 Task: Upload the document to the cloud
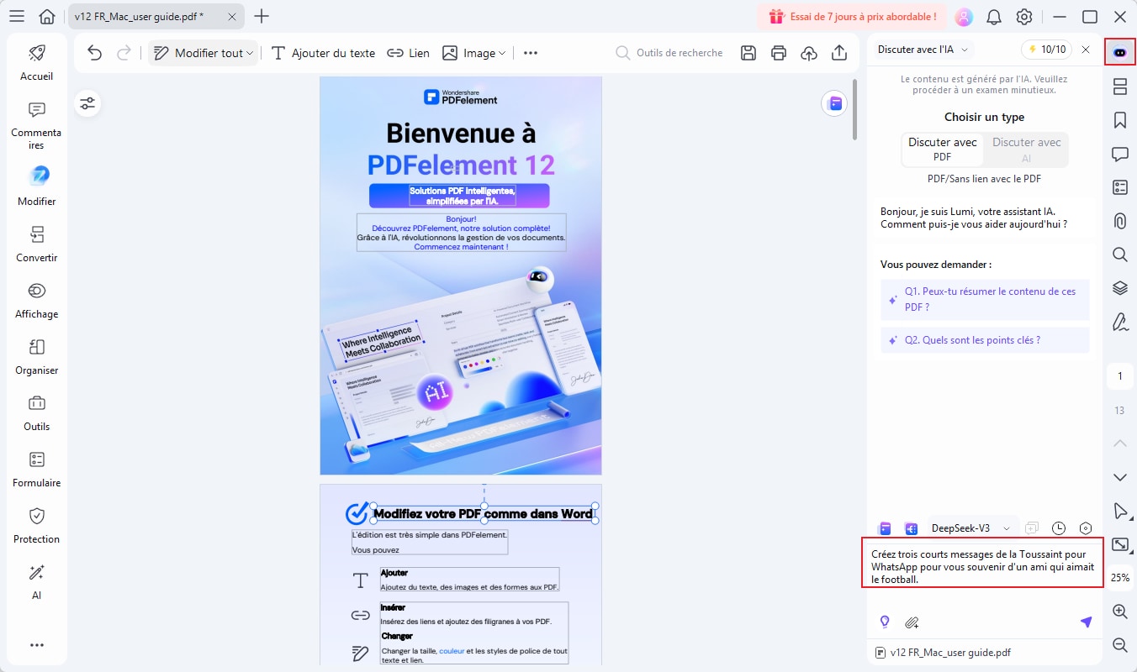809,53
